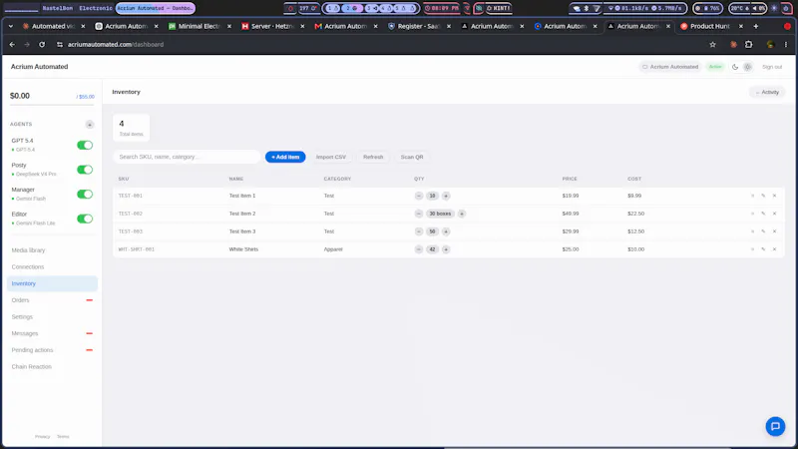Edit White Shirts with pencil icon

pyautogui.click(x=763, y=248)
